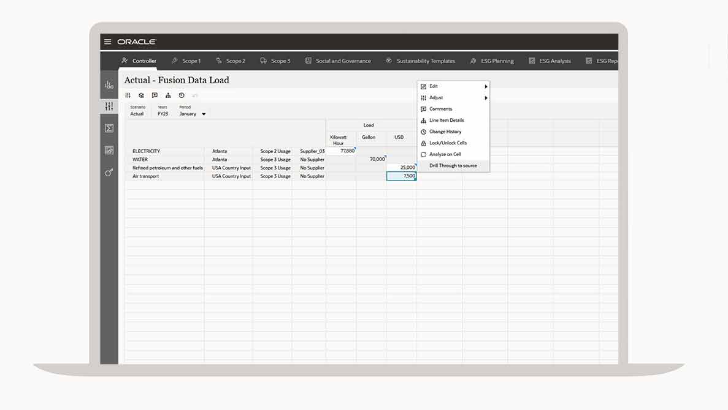Expand the Edit submenu arrow
This screenshot has height=410, width=728.
coord(486,86)
